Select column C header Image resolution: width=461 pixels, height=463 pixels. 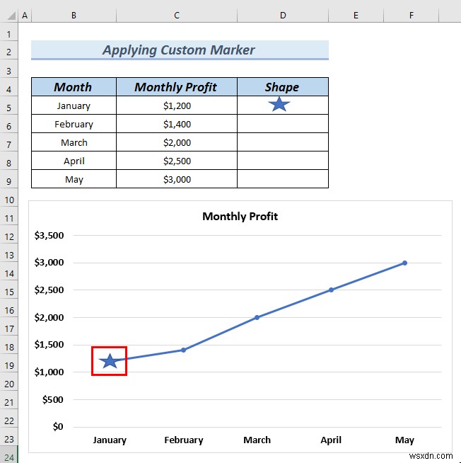(177, 16)
